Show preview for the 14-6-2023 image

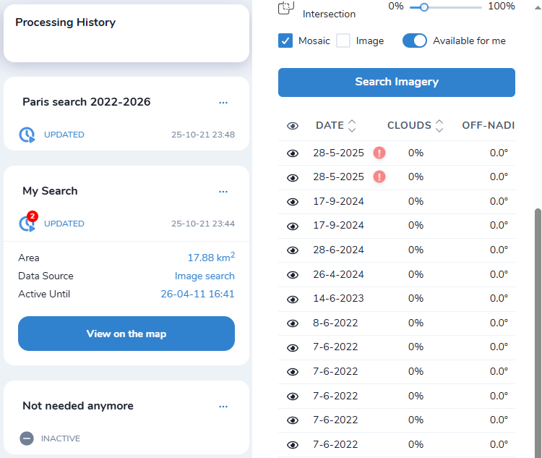(x=293, y=299)
